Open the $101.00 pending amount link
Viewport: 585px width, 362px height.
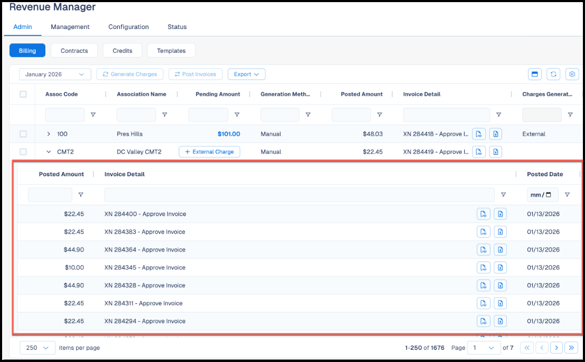coord(229,134)
